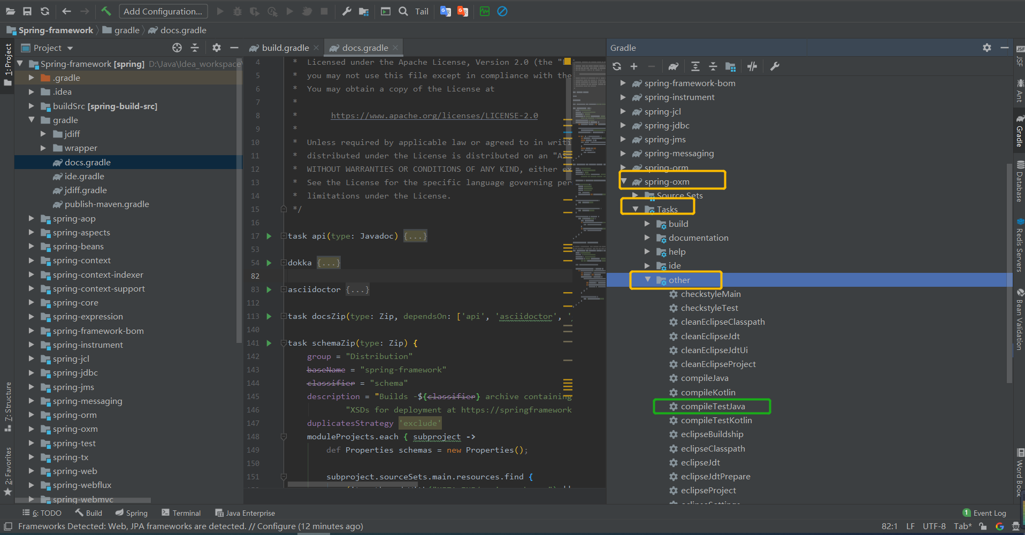The image size is (1025, 535).
Task: Open the Event Log button
Action: point(984,513)
